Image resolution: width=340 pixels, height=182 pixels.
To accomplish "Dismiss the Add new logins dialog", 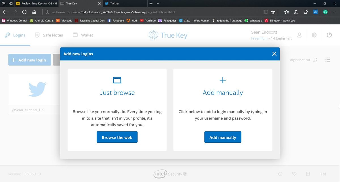I will pyautogui.click(x=274, y=54).
